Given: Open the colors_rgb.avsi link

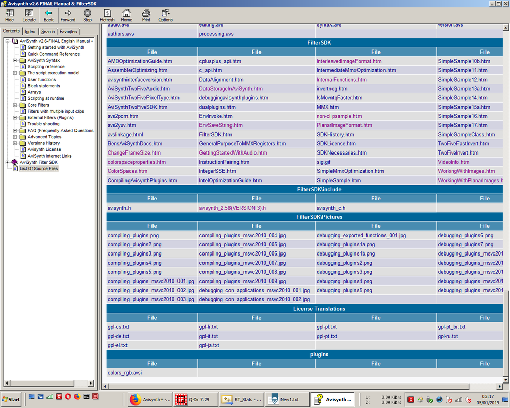Looking at the screenshot, I should [x=124, y=373].
